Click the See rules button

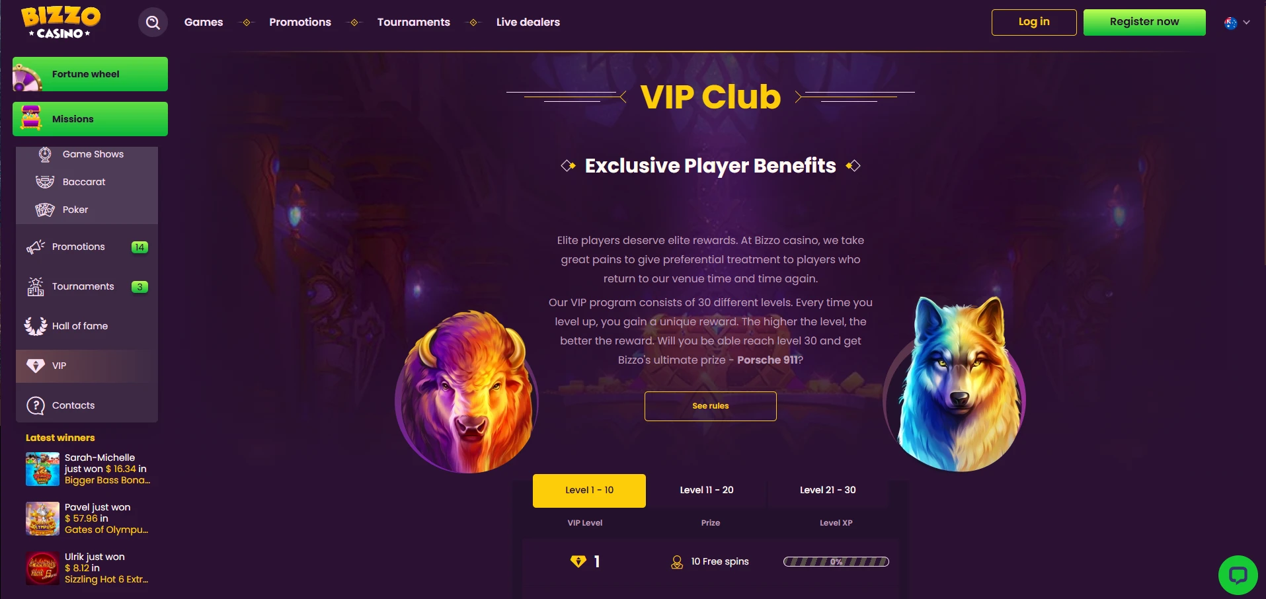711,406
